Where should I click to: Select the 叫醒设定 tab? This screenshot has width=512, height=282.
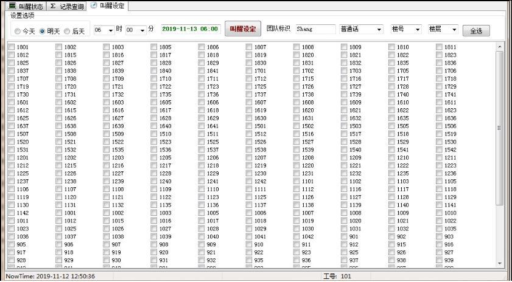click(x=108, y=5)
